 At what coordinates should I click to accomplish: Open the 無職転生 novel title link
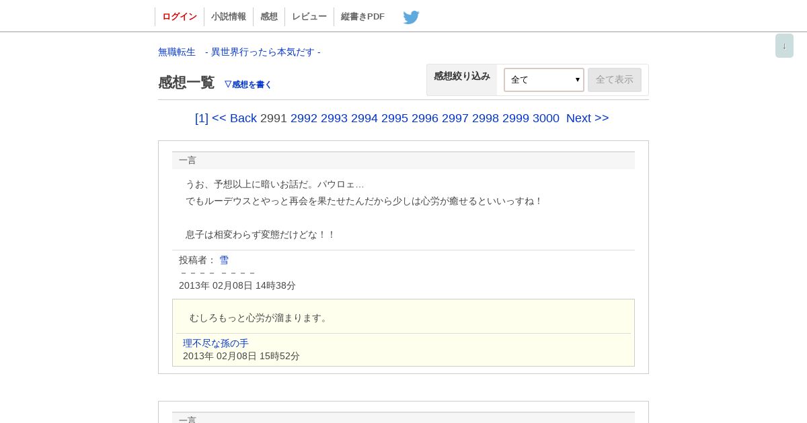pyautogui.click(x=239, y=52)
